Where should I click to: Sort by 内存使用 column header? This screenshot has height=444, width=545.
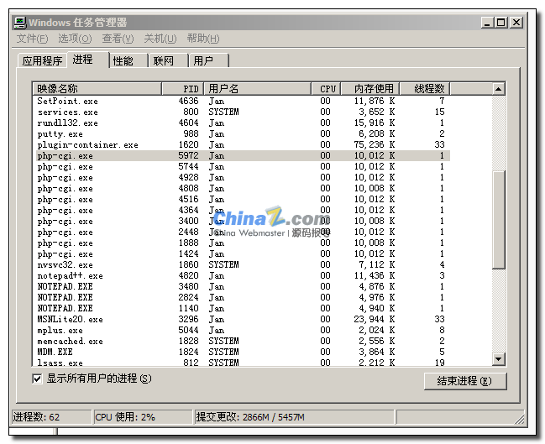click(370, 89)
